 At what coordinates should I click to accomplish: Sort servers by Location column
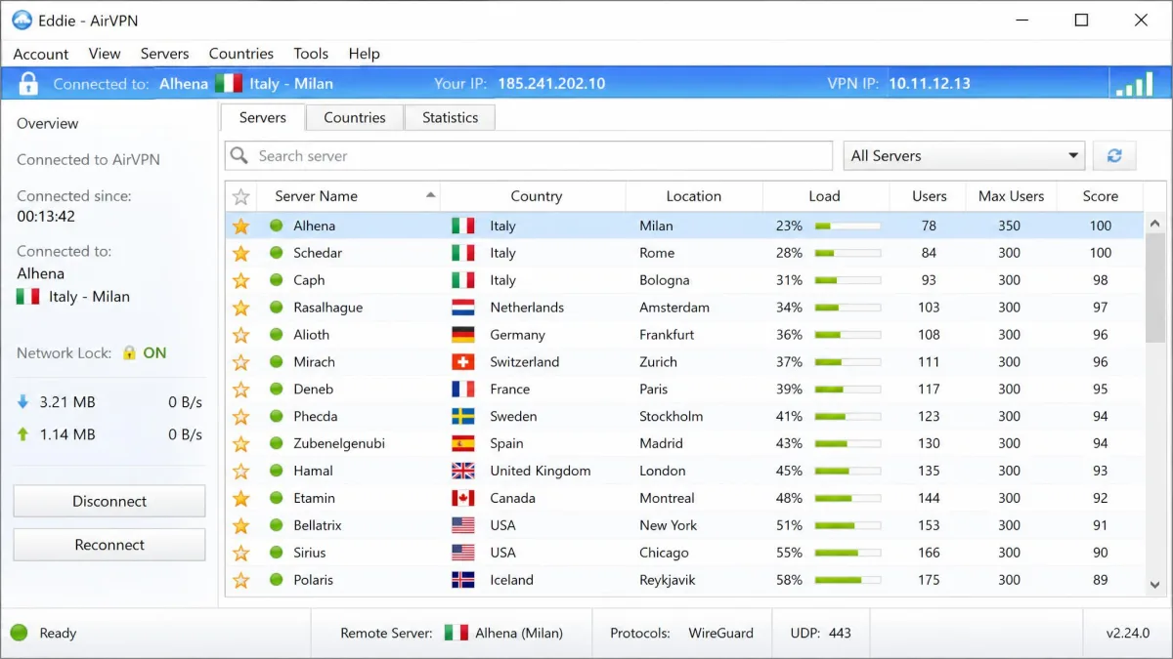tap(694, 196)
